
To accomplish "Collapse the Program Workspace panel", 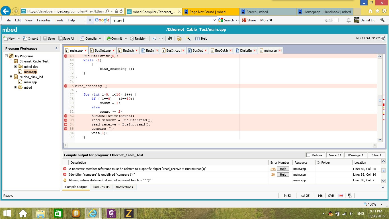I will pyautogui.click(x=56, y=48).
